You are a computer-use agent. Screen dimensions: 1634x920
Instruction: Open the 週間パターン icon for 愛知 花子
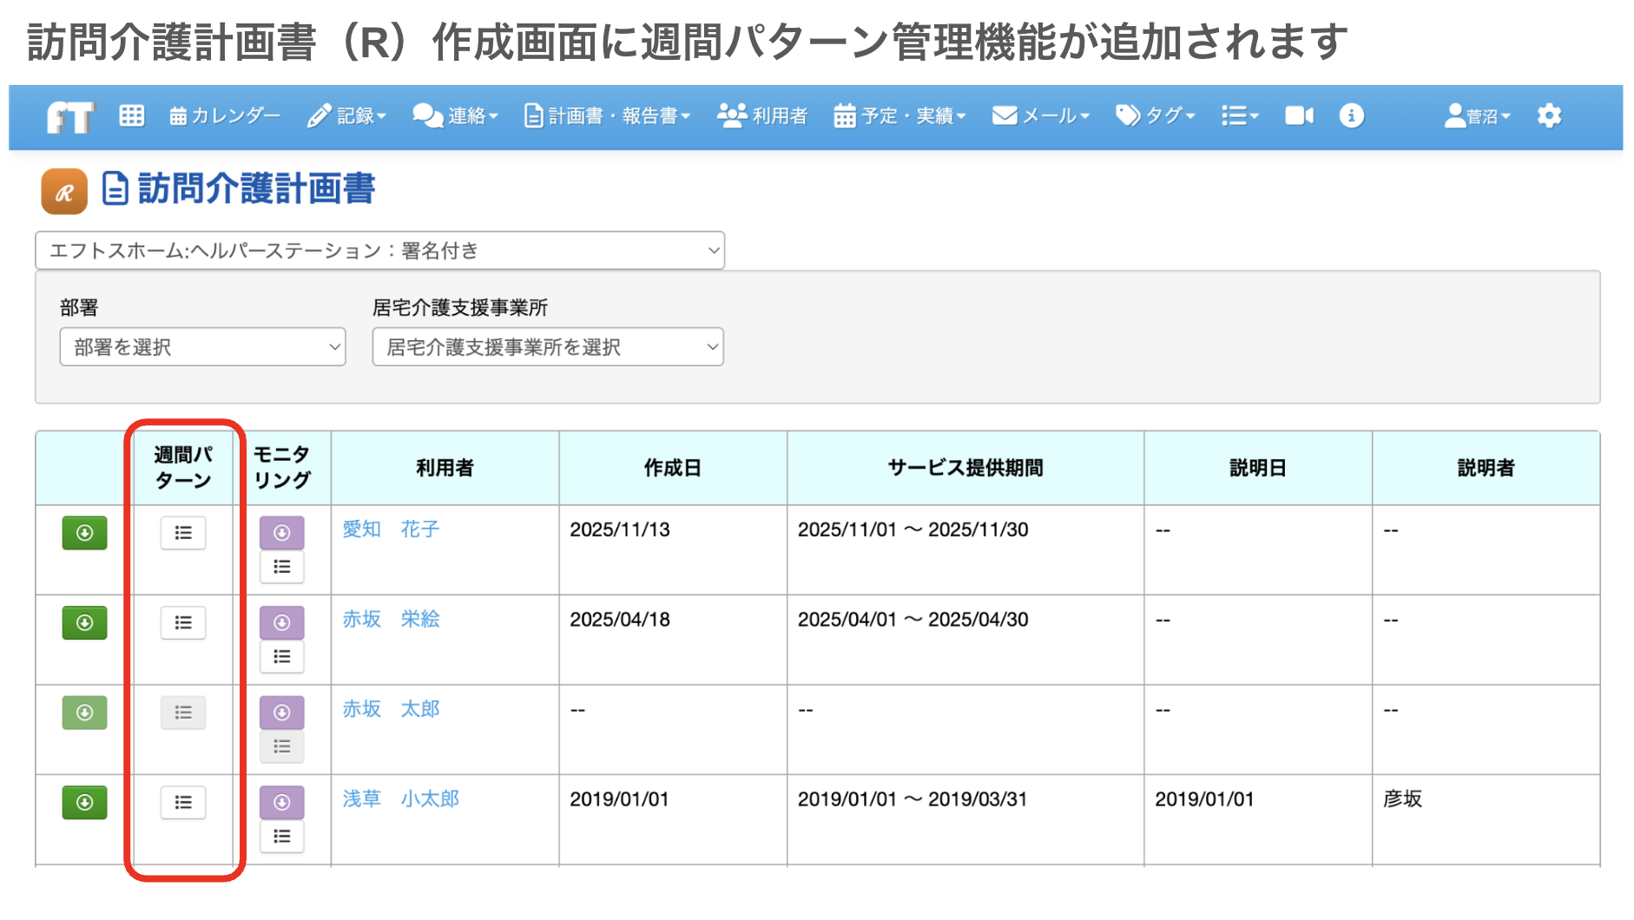coord(182,533)
